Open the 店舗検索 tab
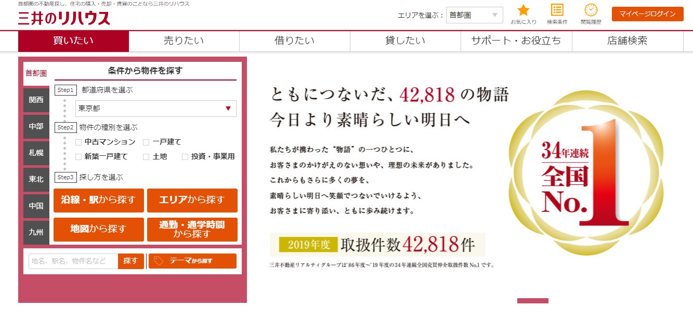This screenshot has width=693, height=320. 627,41
